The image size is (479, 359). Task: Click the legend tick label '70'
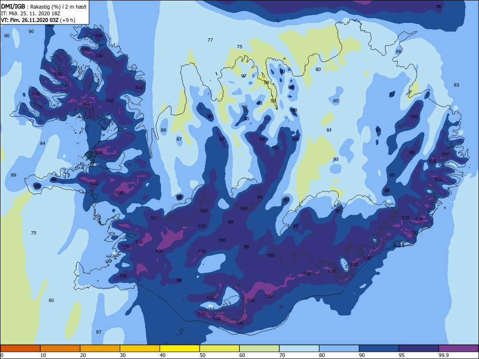point(282,355)
